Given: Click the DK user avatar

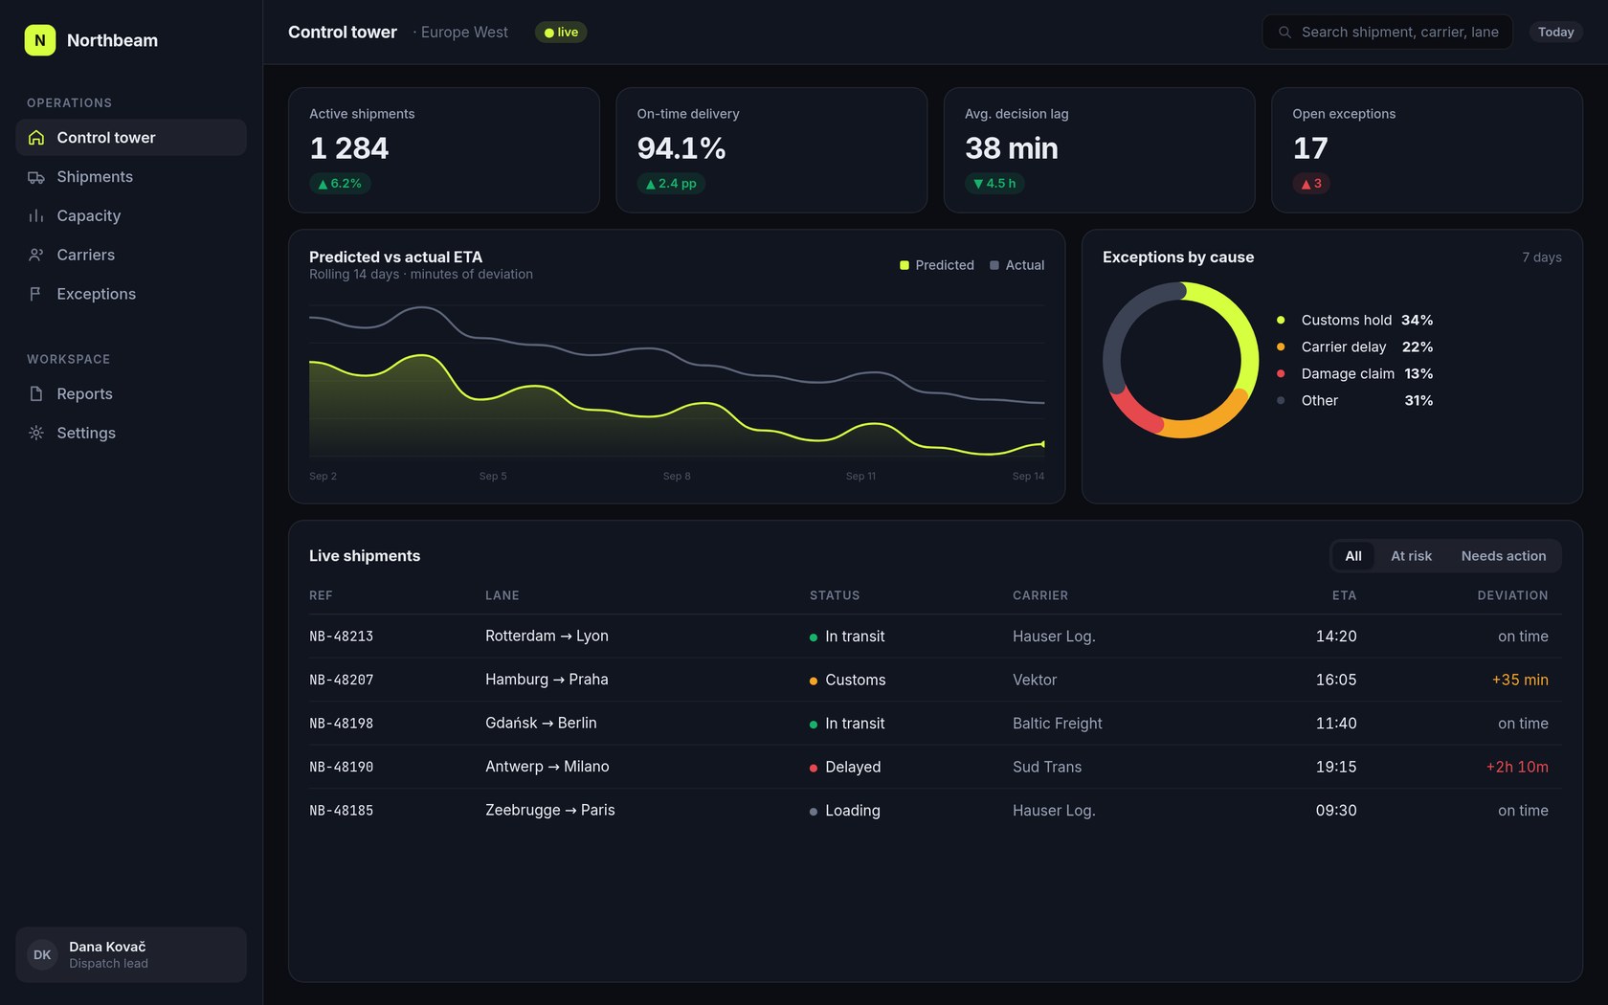Looking at the screenshot, I should coord(42,955).
